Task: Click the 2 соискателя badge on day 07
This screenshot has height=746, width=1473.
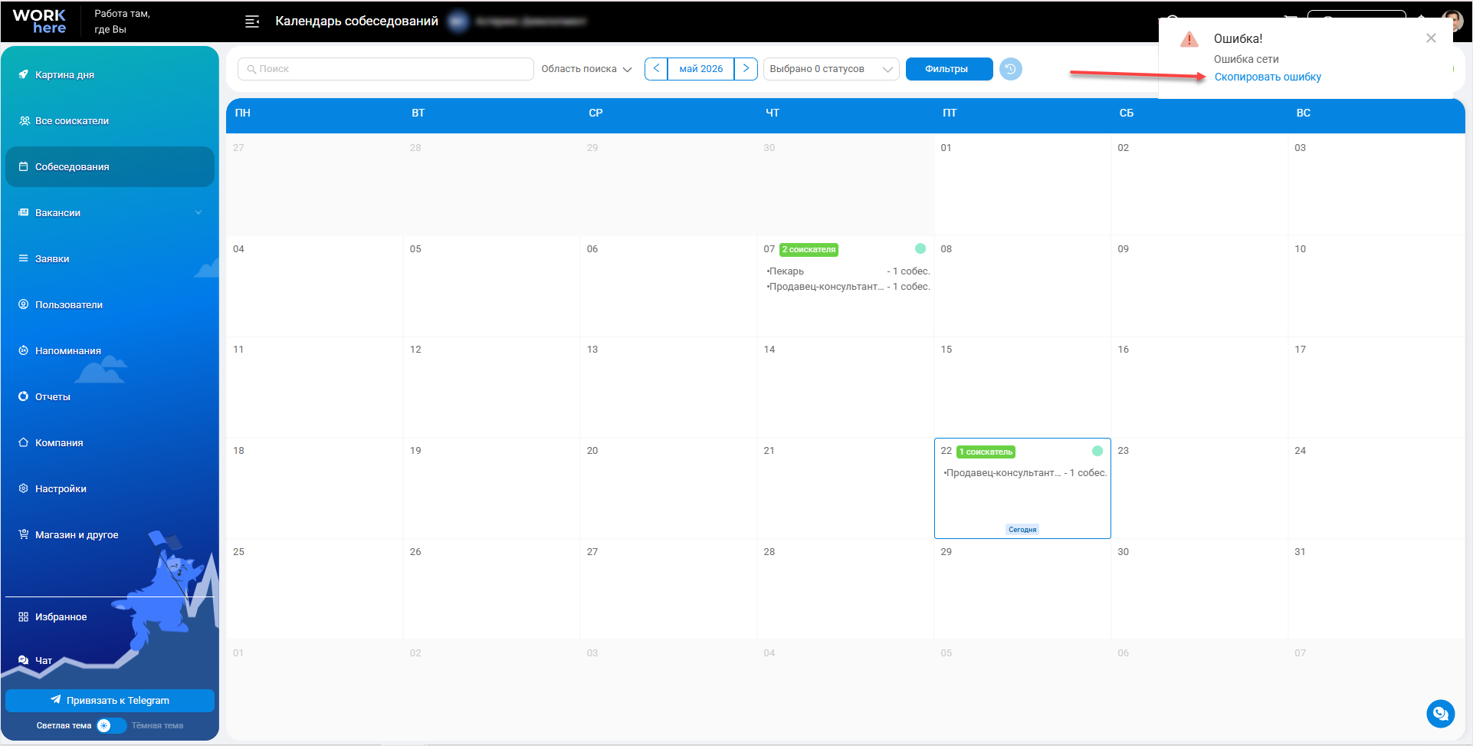Action: coord(809,249)
